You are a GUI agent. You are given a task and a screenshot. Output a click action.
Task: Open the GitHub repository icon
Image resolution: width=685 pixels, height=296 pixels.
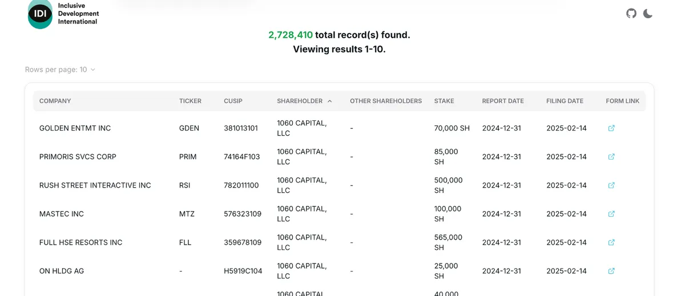pyautogui.click(x=631, y=14)
